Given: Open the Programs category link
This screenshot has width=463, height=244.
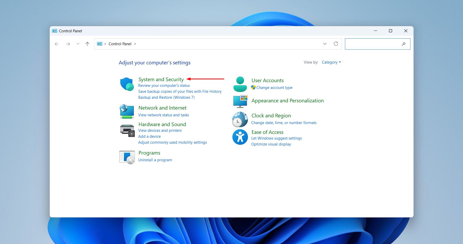Looking at the screenshot, I should point(149,153).
